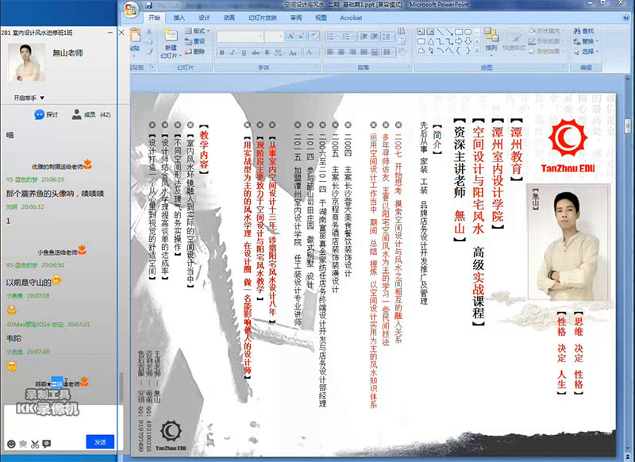
Task: Click the 無山老师 teacher avatar photo
Action: [x=26, y=63]
